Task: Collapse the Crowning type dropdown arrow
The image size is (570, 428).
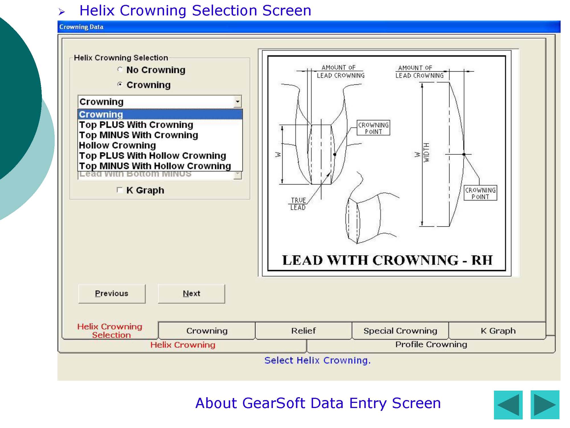Action: coord(237,102)
